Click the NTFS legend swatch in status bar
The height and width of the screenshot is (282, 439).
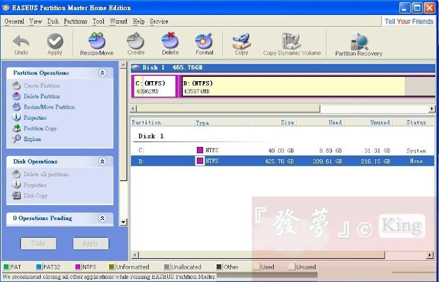(78, 267)
